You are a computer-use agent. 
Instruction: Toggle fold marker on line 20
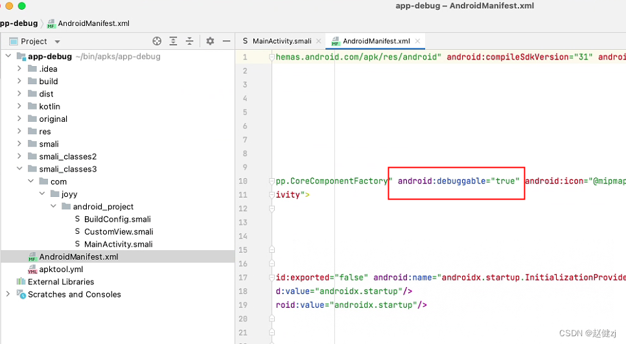pos(272,319)
